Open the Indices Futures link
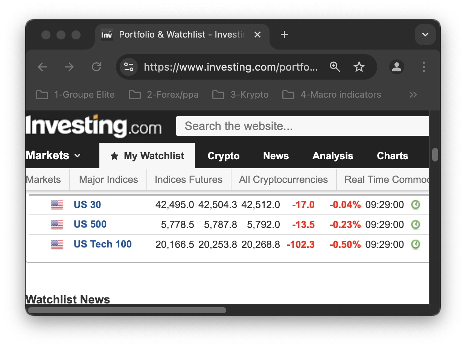Screen dimensions: 466x347 [x=189, y=180]
